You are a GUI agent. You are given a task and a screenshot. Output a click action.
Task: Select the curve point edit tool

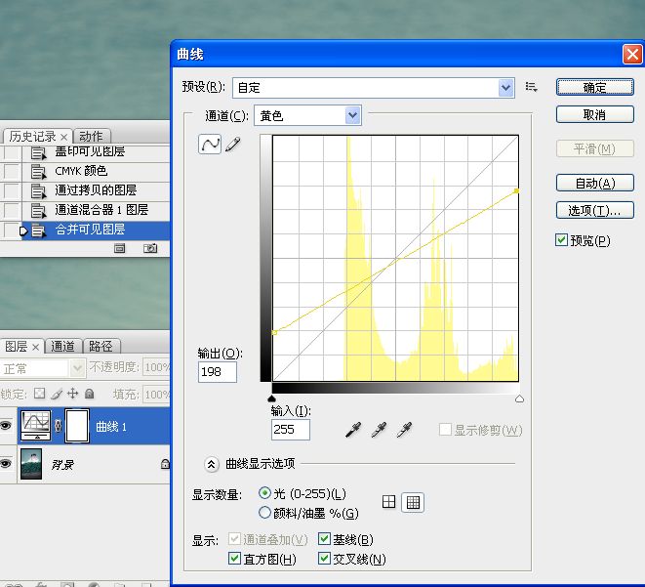coord(210,145)
